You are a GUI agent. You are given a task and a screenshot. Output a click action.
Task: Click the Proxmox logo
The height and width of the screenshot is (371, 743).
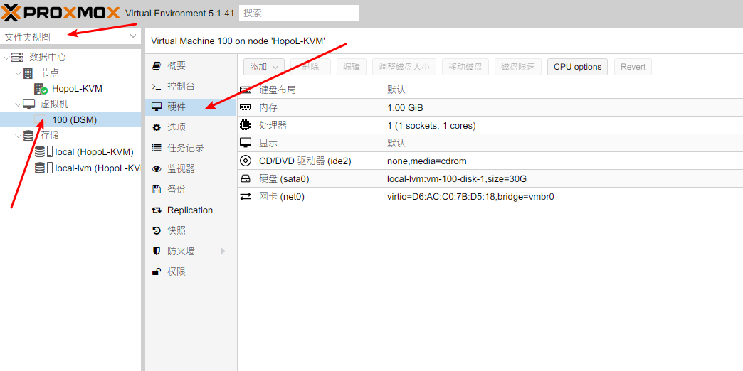click(x=60, y=13)
